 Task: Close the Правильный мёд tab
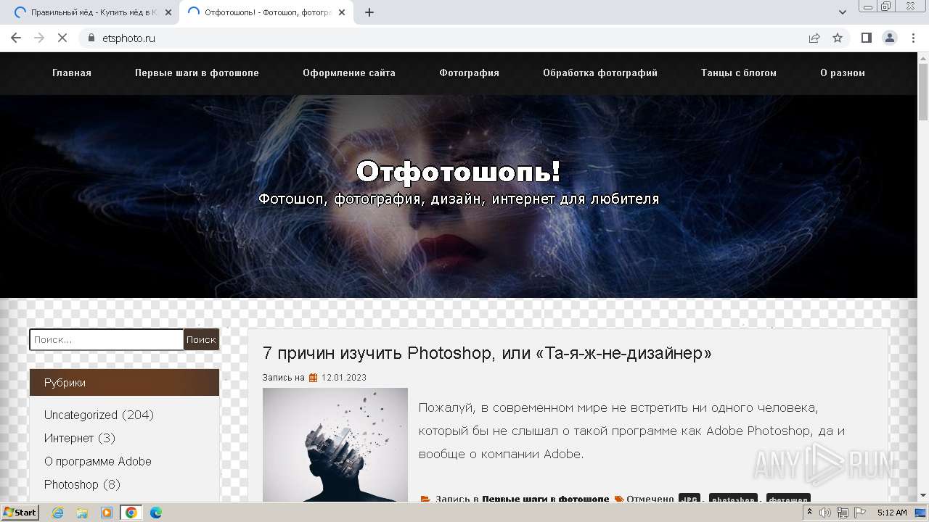click(168, 12)
